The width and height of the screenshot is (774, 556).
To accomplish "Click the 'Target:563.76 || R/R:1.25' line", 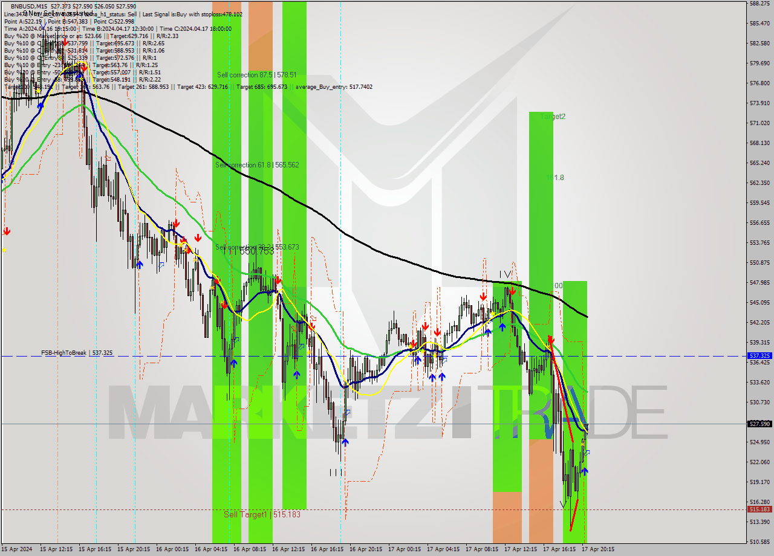I will point(125,65).
